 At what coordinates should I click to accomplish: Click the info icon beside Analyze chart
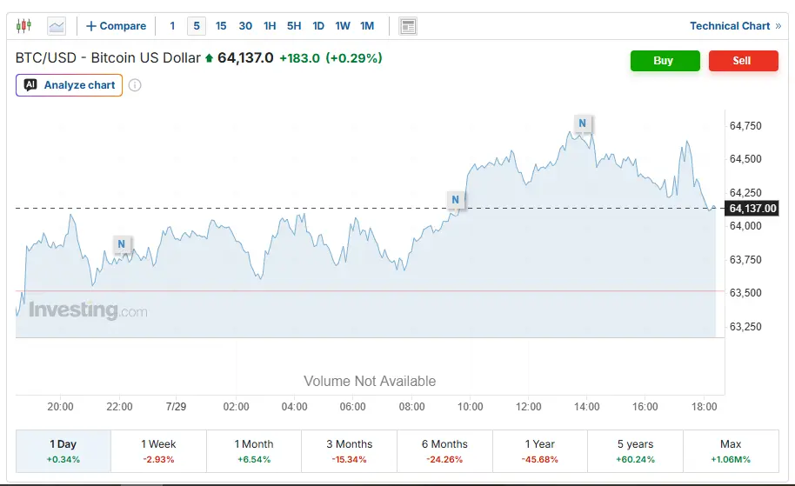135,85
